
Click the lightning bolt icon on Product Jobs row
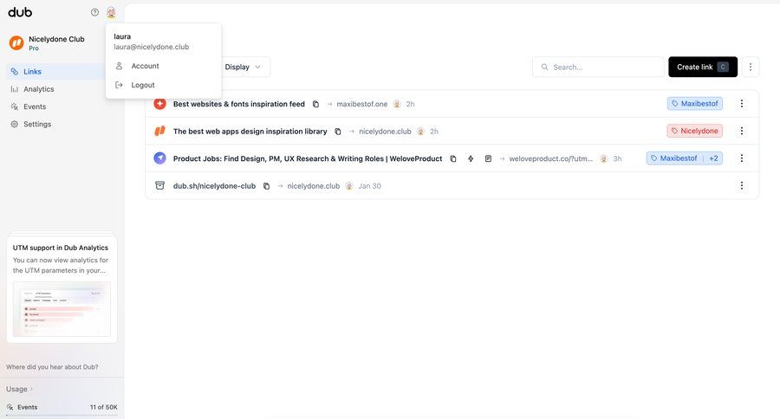click(471, 158)
